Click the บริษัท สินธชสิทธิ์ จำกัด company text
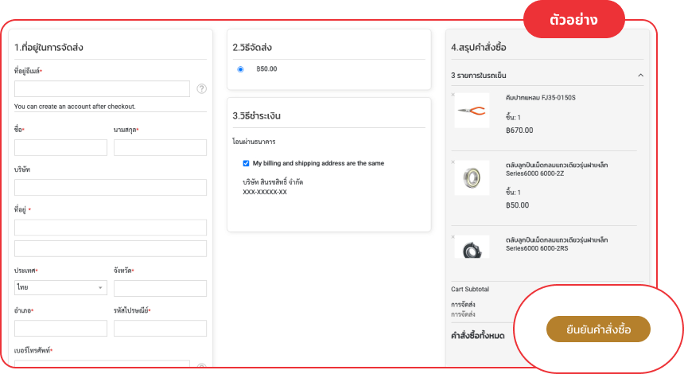 pyautogui.click(x=273, y=182)
